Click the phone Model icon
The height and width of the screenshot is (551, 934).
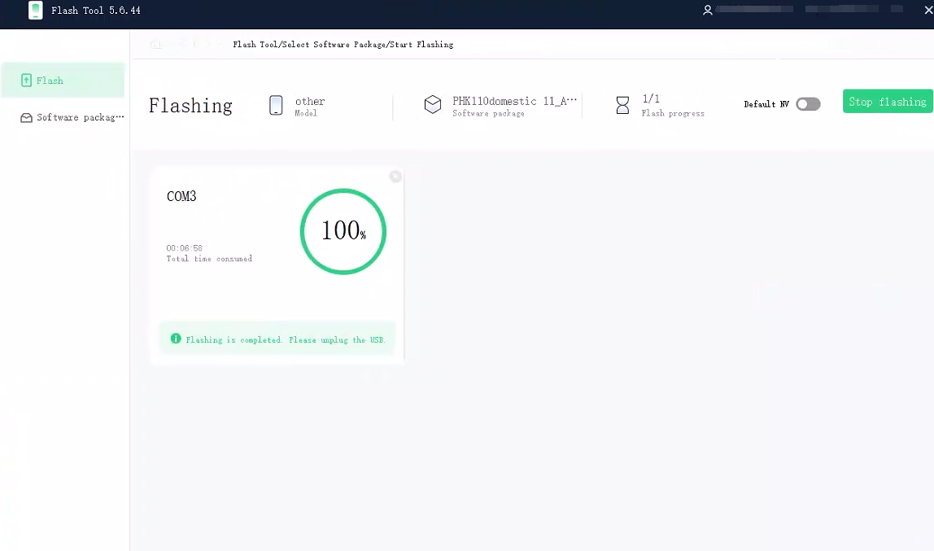(276, 106)
